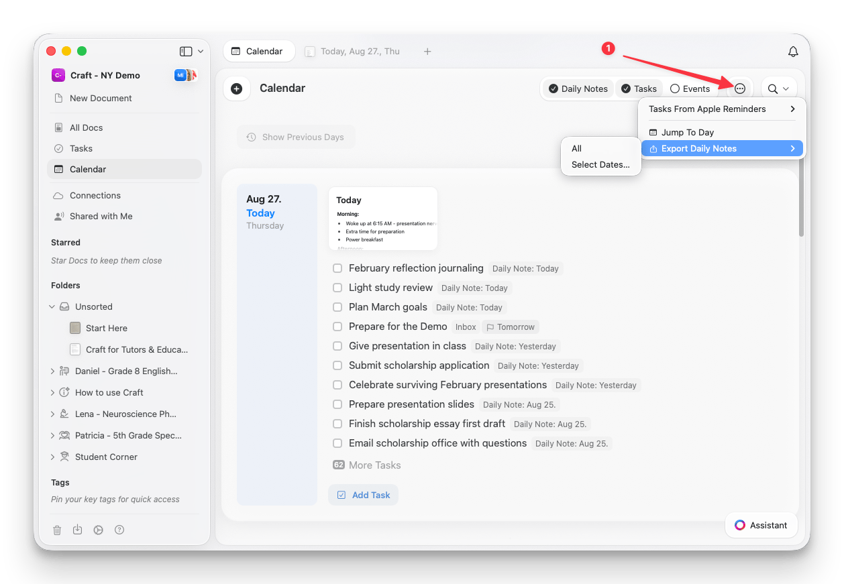This screenshot has height=584, width=844.
Task: Enable the Events filter
Action: 690,89
